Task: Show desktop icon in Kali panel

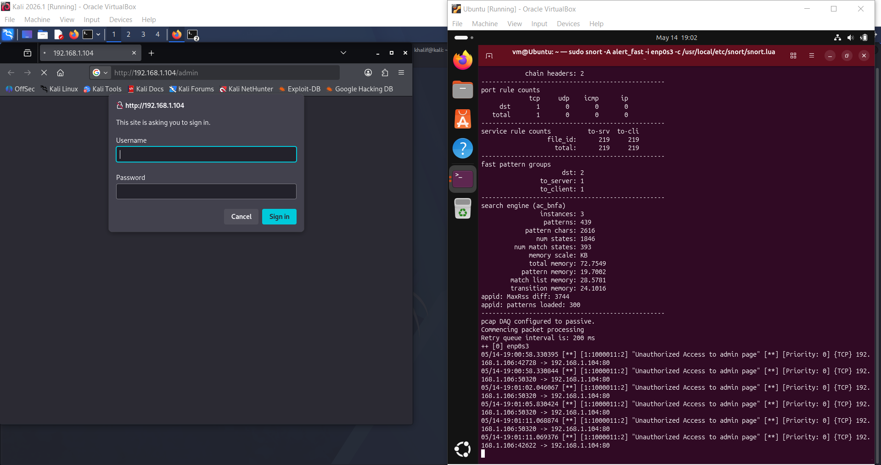Action: click(27, 34)
